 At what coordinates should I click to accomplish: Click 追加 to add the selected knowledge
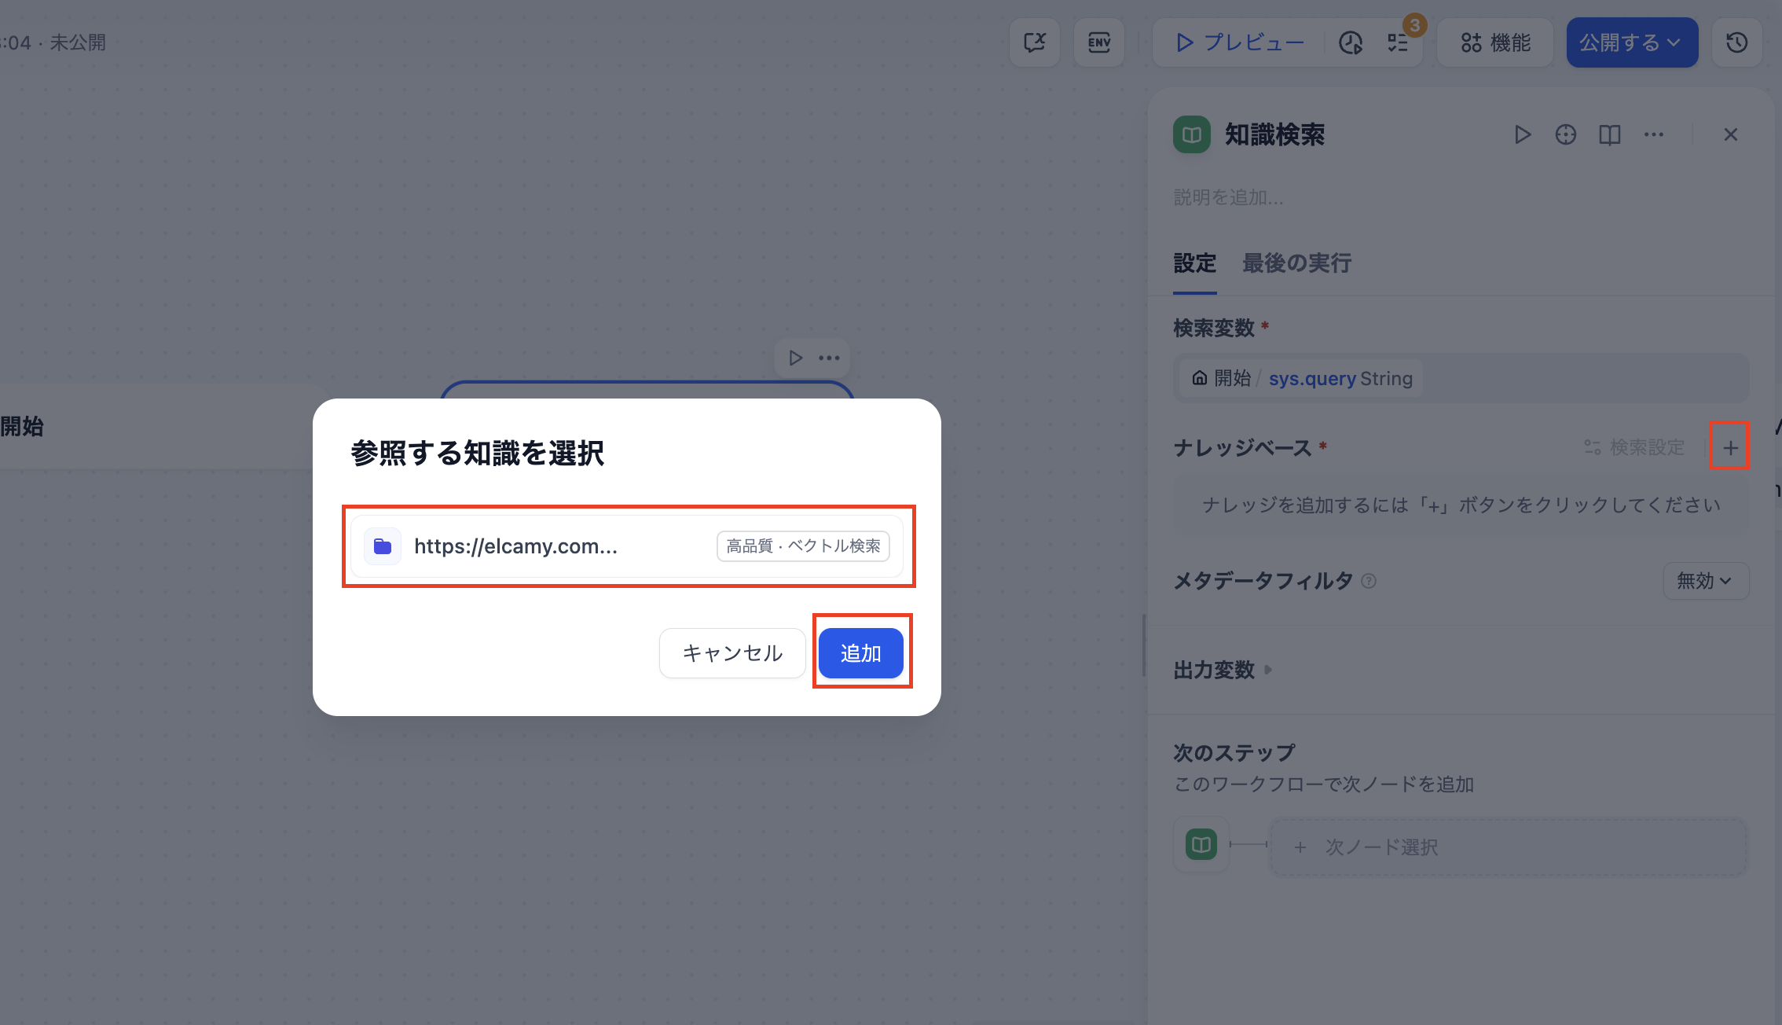point(861,652)
